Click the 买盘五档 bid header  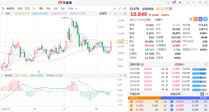(135, 94)
